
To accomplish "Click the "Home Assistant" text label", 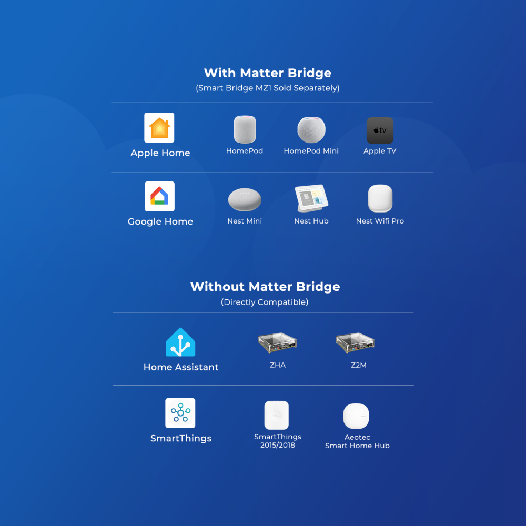I will click(x=181, y=367).
